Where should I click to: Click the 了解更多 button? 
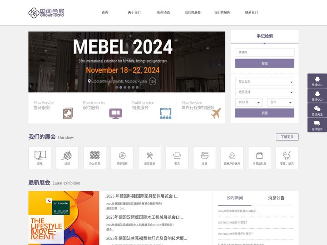point(287,137)
